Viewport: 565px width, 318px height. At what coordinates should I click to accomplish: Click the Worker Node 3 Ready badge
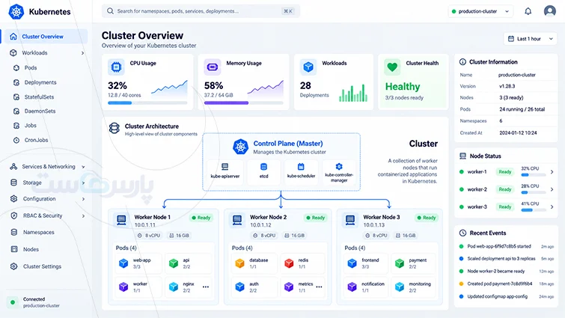point(427,218)
